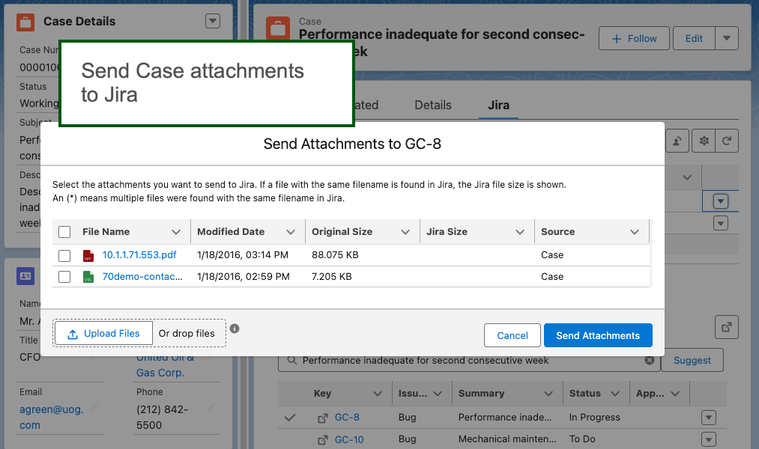Follow the case record
The height and width of the screenshot is (449, 759).
point(634,39)
